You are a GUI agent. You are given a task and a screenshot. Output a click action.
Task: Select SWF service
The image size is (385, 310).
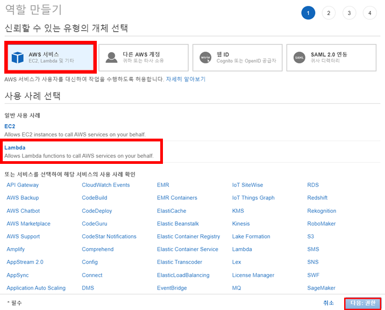[313, 275]
